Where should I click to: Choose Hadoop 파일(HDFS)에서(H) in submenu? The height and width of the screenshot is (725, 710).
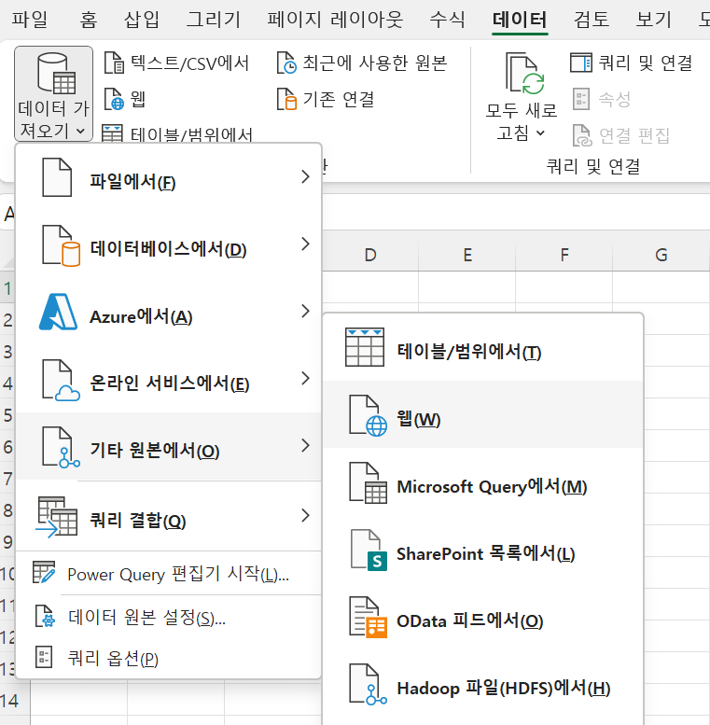482,684
